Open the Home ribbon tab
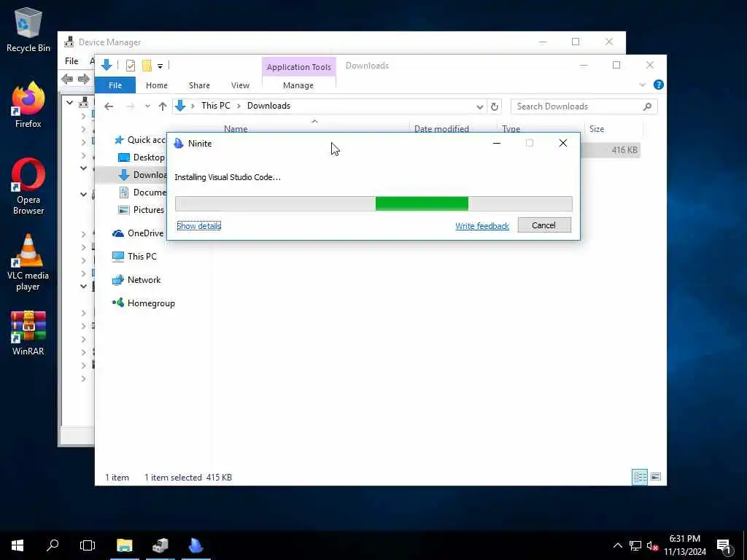The height and width of the screenshot is (560, 747). tap(157, 85)
